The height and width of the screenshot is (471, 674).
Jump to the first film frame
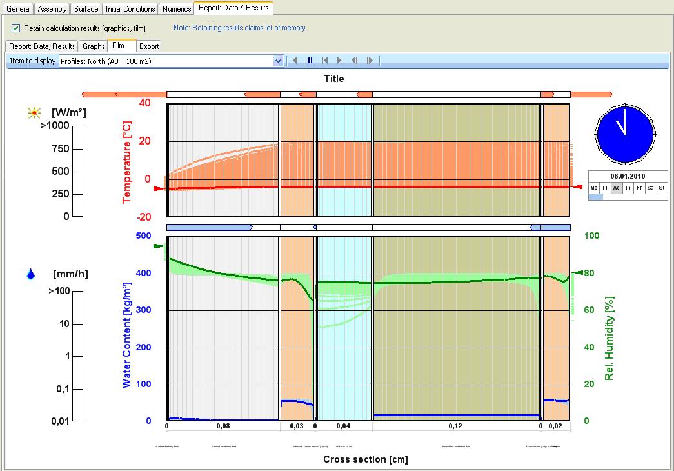(x=325, y=61)
